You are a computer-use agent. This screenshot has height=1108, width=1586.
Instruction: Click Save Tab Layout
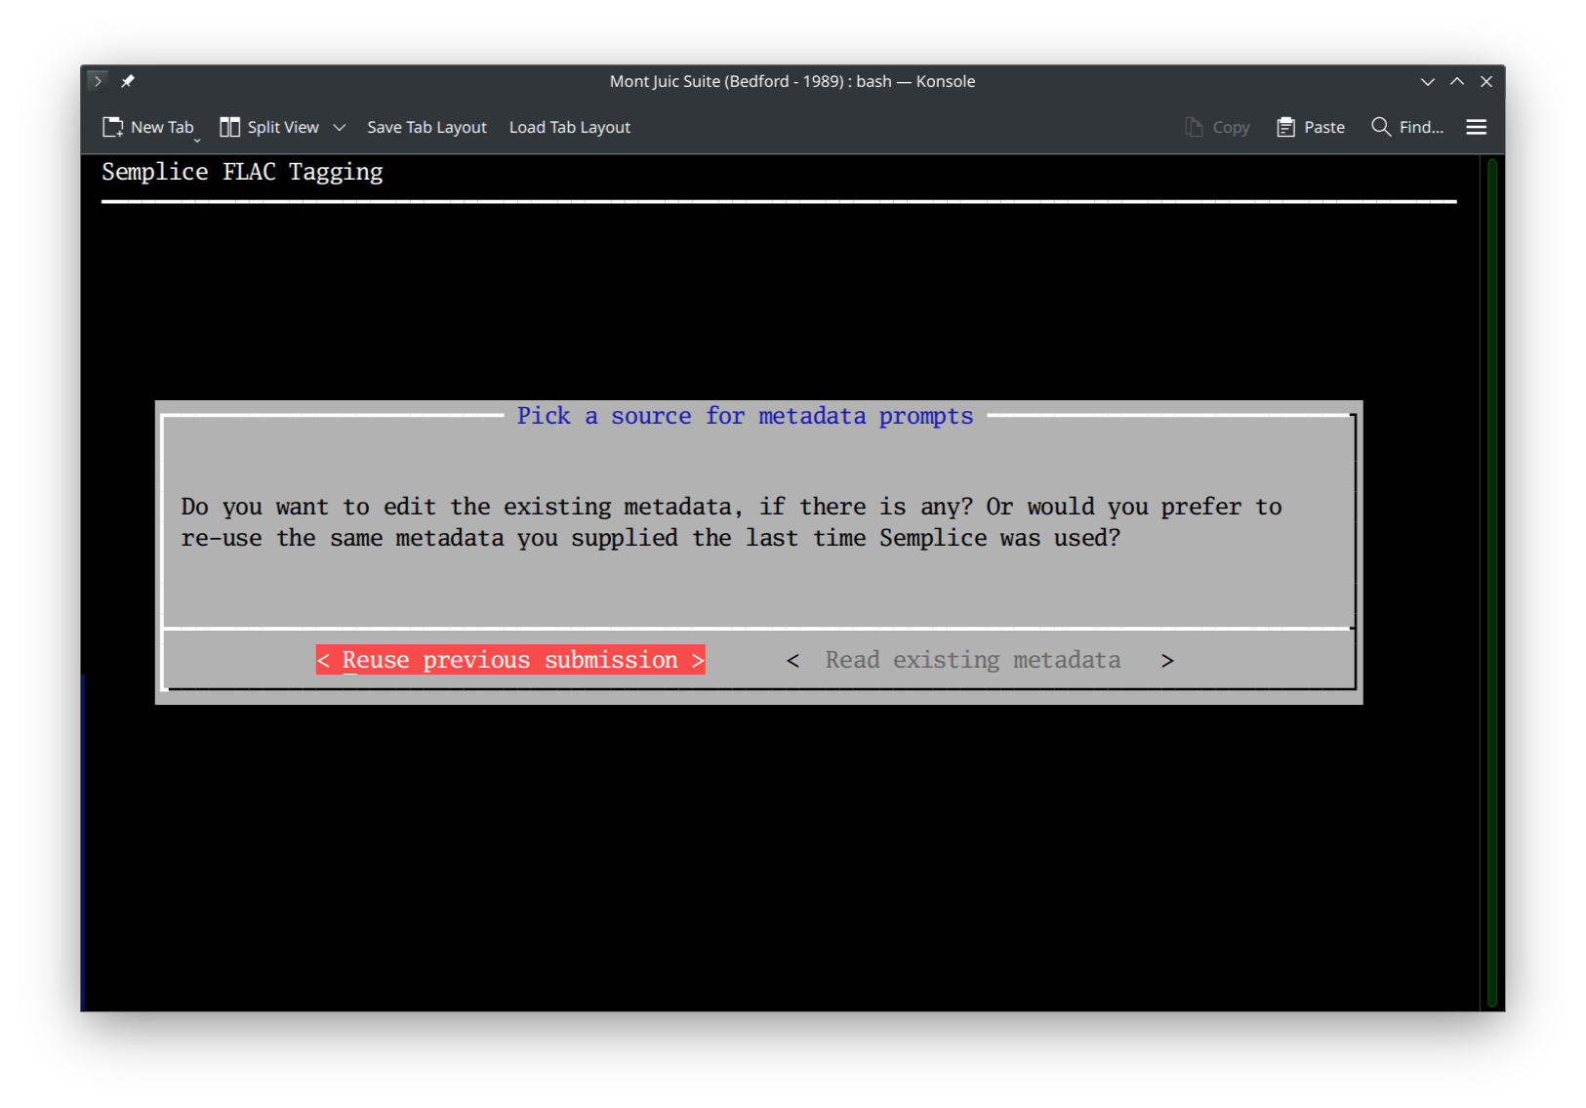click(427, 127)
